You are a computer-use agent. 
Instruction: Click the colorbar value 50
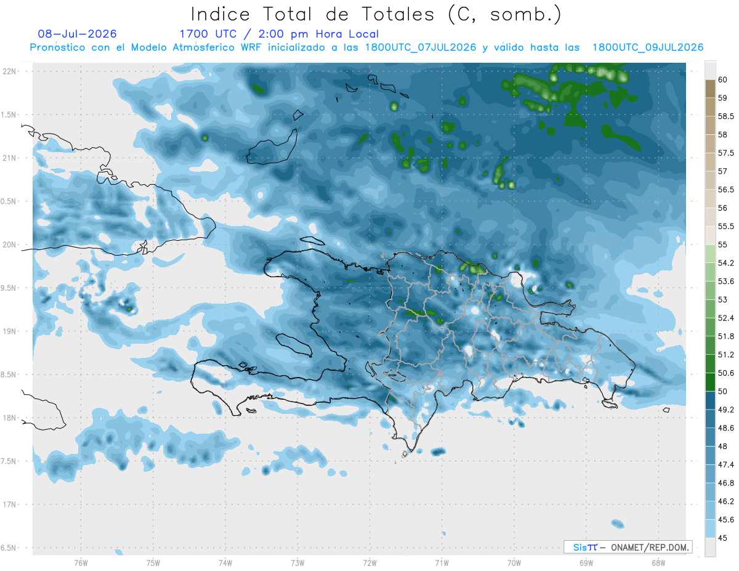[724, 392]
